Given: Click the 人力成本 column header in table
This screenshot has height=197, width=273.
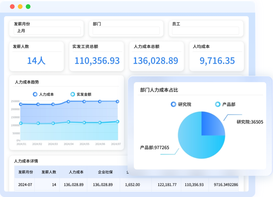Looking at the screenshot, I should point(76,172).
